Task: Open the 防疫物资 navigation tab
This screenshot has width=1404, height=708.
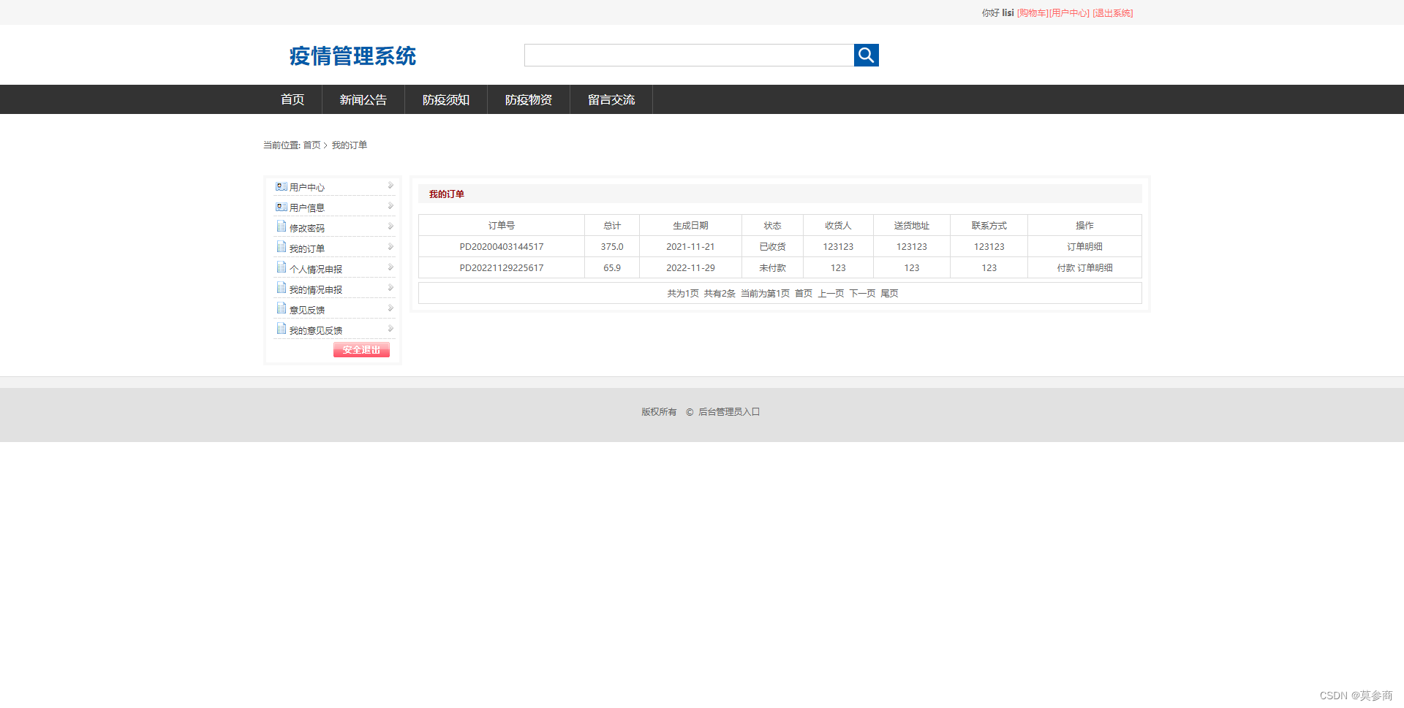Action: pos(529,99)
